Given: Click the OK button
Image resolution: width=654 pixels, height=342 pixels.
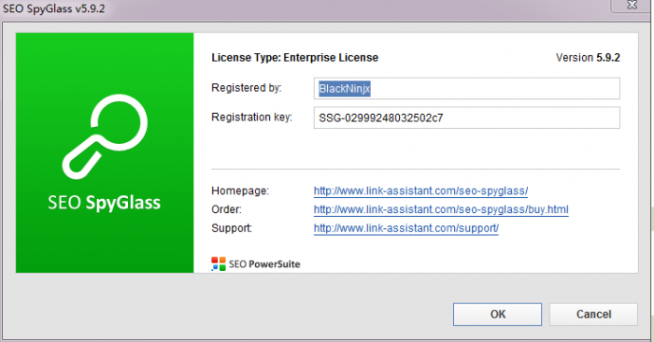Looking at the screenshot, I should (x=497, y=315).
